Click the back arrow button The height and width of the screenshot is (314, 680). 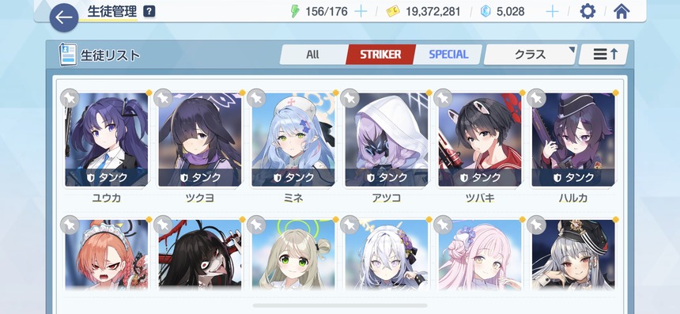(x=64, y=17)
